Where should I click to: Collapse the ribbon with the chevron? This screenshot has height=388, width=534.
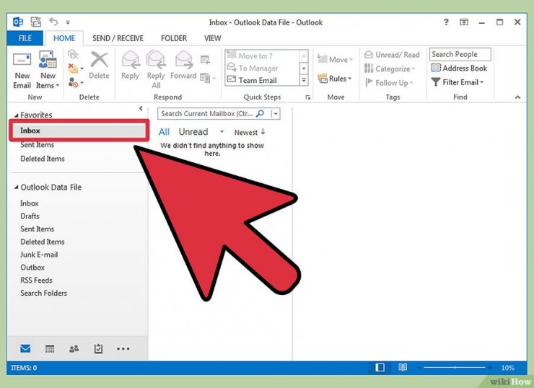pyautogui.click(x=517, y=97)
